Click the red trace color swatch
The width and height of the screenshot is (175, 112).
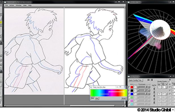coord(132,87)
